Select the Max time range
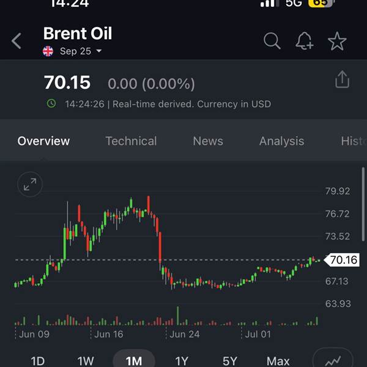Viewport: 367px width, 367px height. tap(278, 361)
